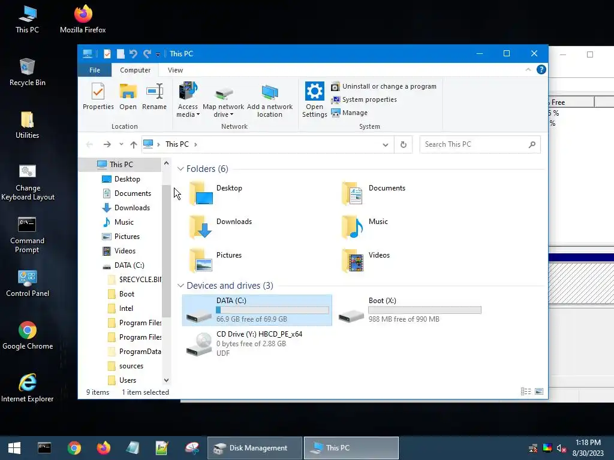Select the Change Keyboard Layout desktop icon

(28, 182)
